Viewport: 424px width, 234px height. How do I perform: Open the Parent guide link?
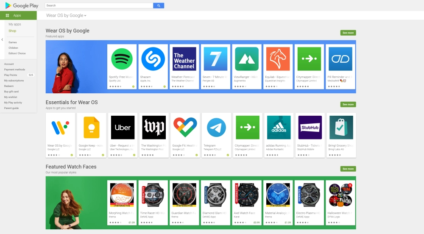pyautogui.click(x=11, y=108)
